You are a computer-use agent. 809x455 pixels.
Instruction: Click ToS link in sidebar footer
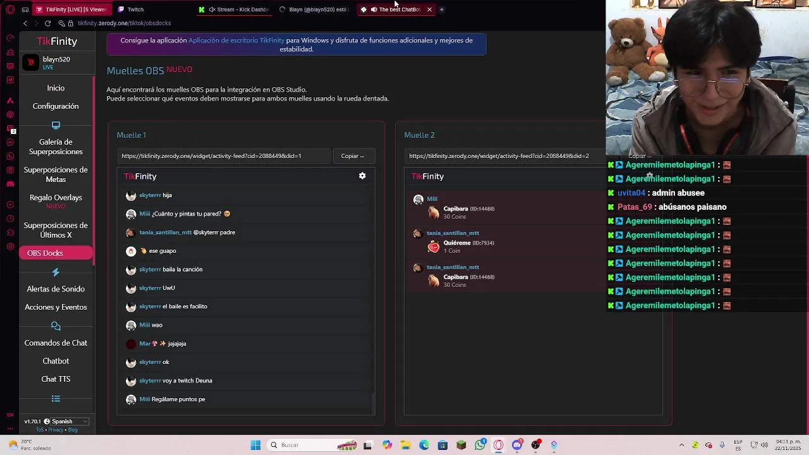(x=40, y=430)
